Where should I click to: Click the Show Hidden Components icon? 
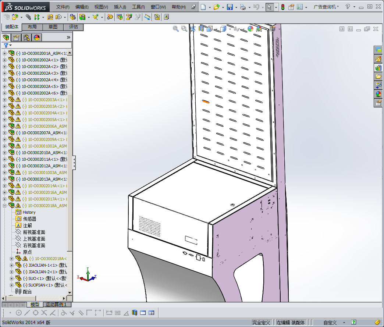tap(72, 17)
